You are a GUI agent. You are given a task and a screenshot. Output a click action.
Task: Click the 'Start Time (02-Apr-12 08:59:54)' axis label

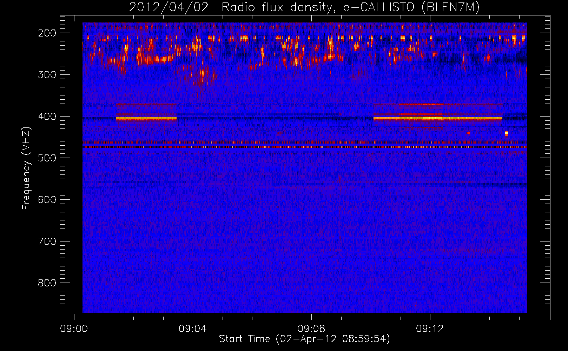pos(304,339)
